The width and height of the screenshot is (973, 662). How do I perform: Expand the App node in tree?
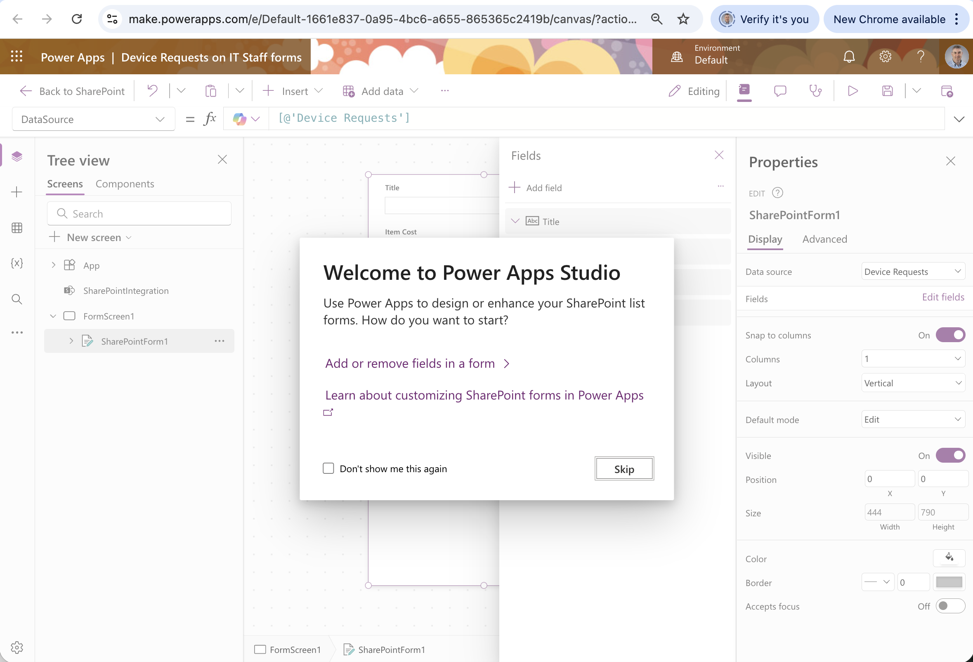(53, 265)
